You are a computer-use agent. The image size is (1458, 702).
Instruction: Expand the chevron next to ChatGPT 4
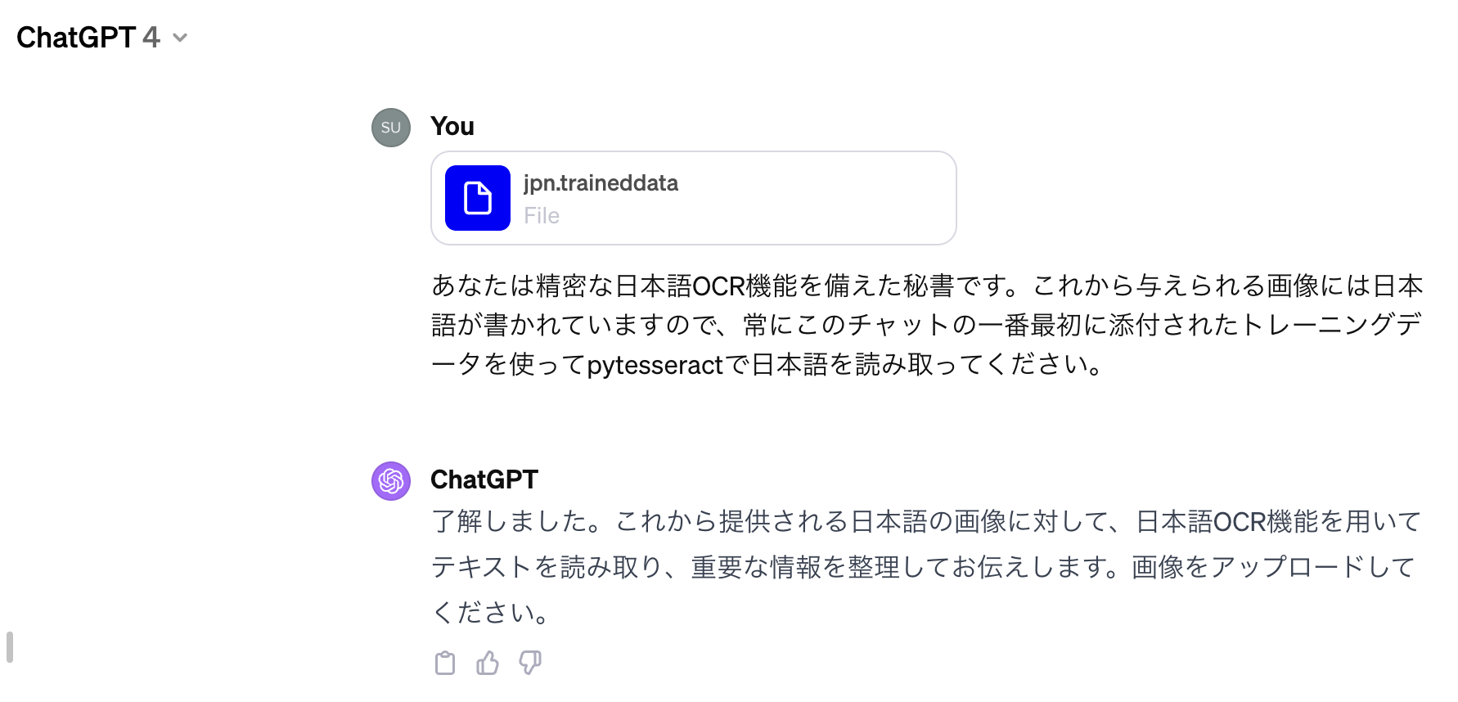tap(181, 38)
